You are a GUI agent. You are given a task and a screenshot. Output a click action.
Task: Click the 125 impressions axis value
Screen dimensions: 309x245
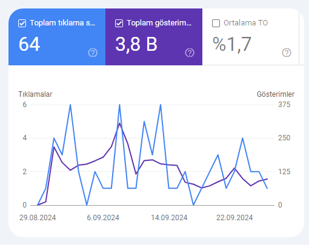(x=284, y=172)
